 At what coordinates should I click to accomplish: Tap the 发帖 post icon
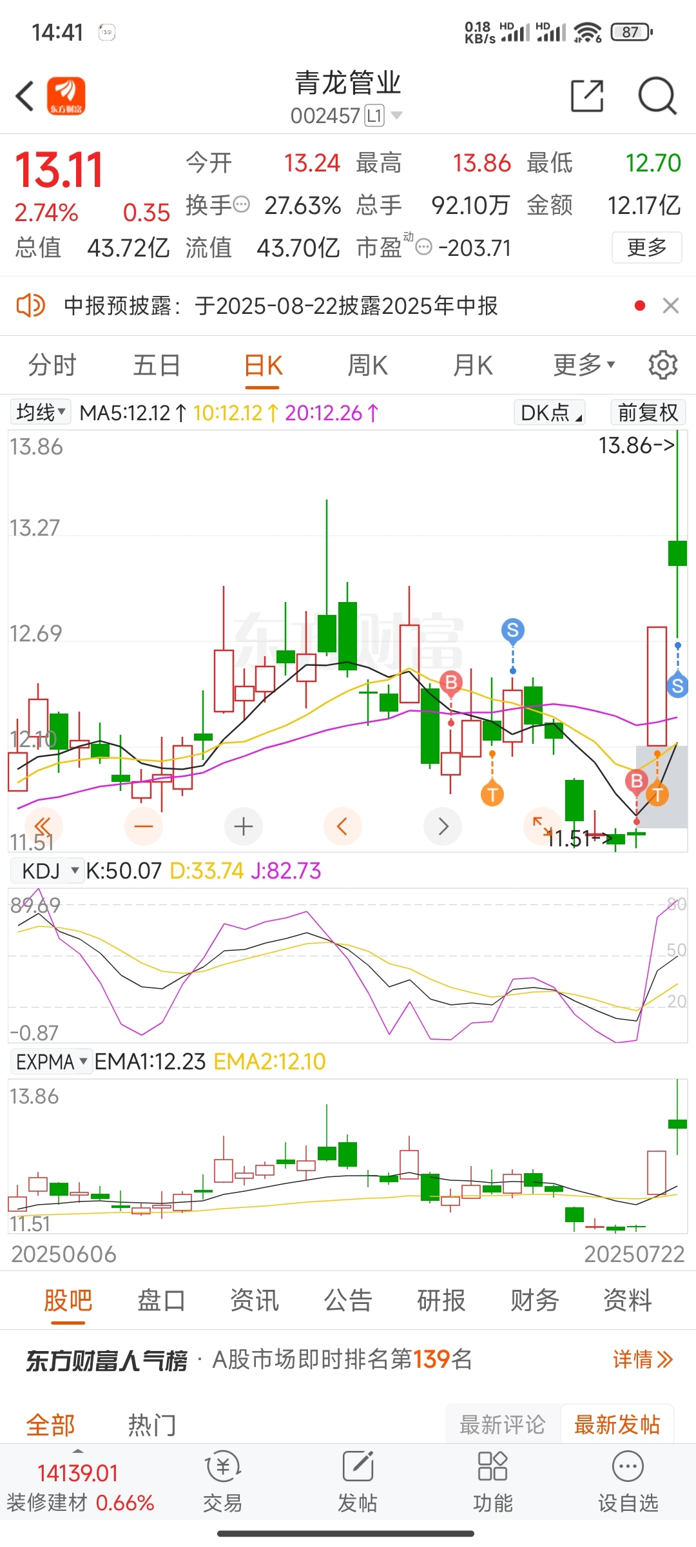[x=358, y=1482]
